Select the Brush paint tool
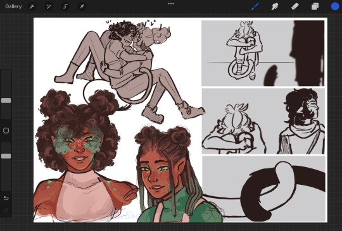 click(255, 6)
